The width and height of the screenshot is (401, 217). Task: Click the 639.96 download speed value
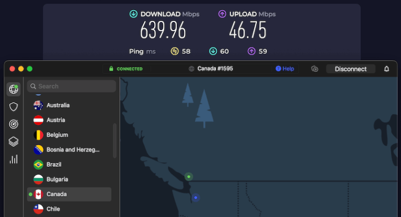click(163, 30)
